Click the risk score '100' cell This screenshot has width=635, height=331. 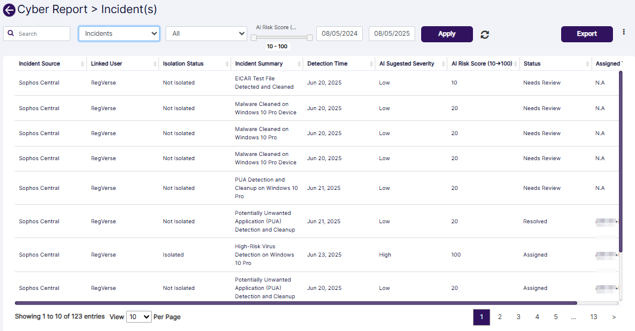(456, 255)
